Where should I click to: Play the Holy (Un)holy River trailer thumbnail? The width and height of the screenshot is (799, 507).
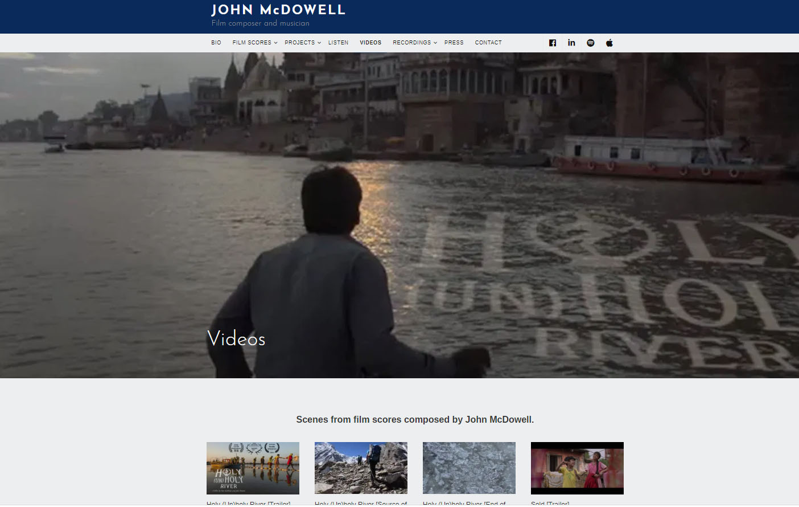(253, 468)
